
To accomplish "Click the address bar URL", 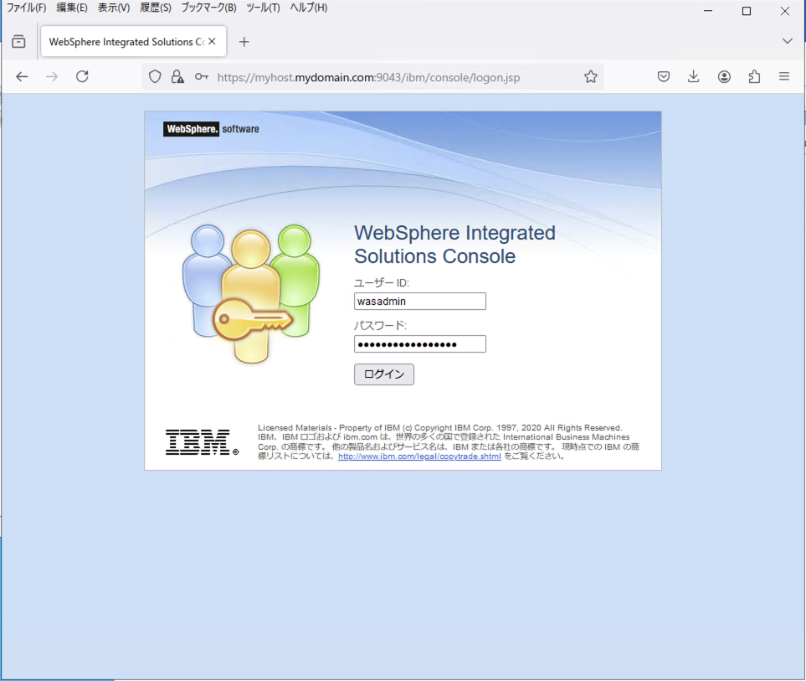I will point(368,77).
